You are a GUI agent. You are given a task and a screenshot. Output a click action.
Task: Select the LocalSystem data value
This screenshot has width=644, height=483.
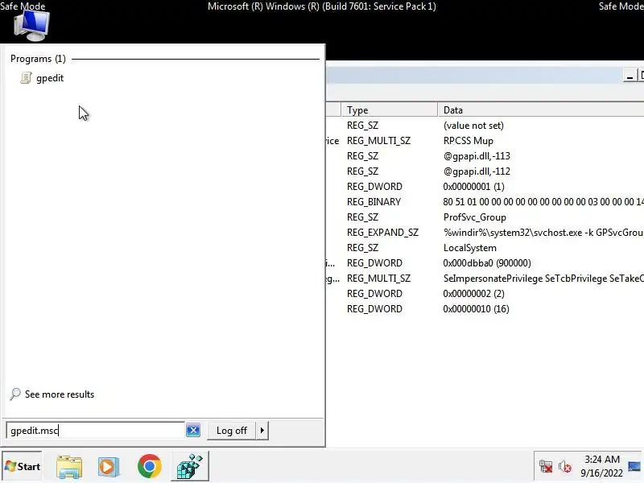tap(470, 248)
